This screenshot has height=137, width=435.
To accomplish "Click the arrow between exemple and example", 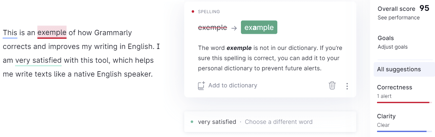I will [234, 28].
